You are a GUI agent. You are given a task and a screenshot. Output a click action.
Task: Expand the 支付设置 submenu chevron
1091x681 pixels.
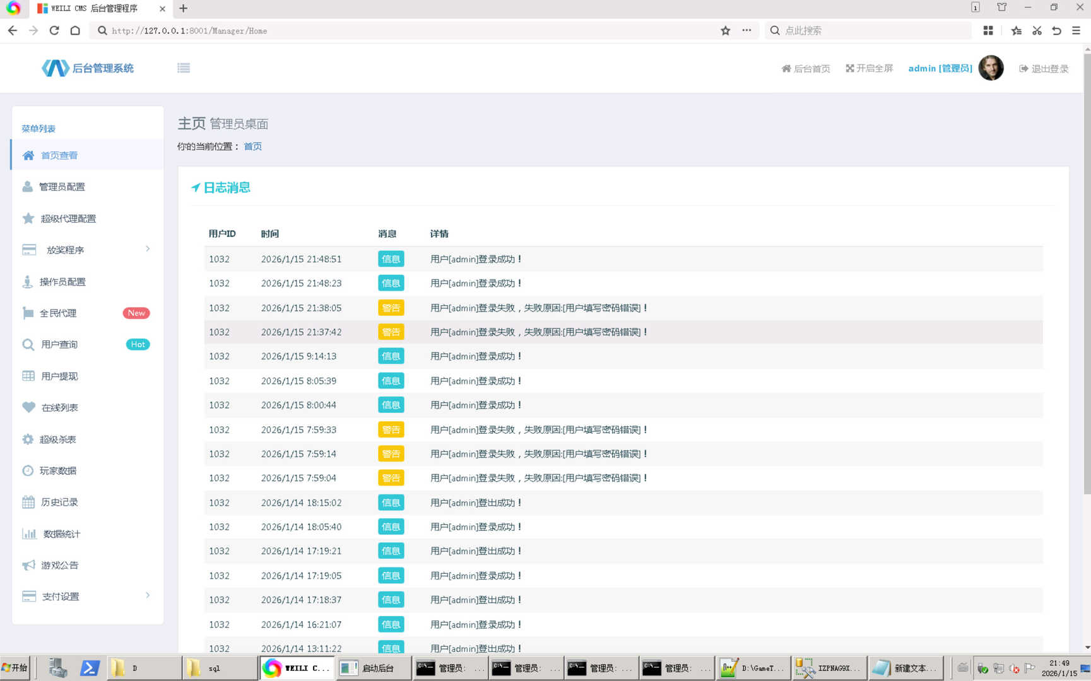pos(148,595)
